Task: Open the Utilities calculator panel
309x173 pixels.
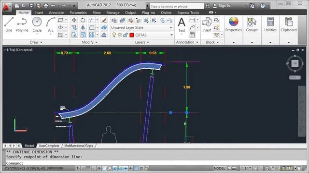Action: (270, 25)
